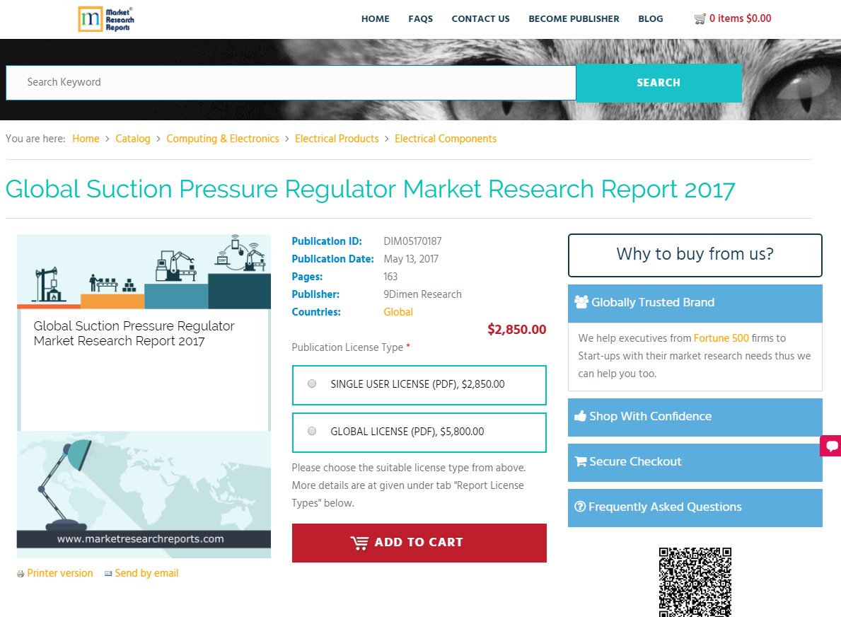Open the shopping cart icon

[700, 19]
